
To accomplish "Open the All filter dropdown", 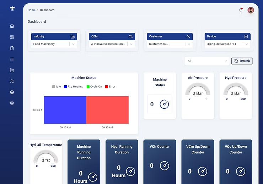I will 207,61.
